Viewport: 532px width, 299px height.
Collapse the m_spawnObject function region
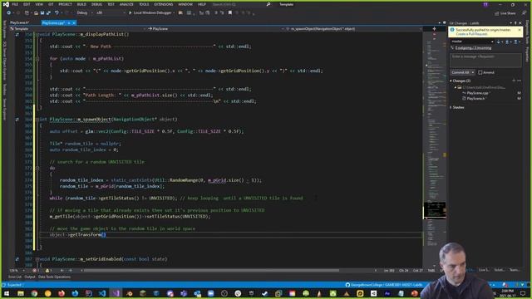(x=37, y=120)
